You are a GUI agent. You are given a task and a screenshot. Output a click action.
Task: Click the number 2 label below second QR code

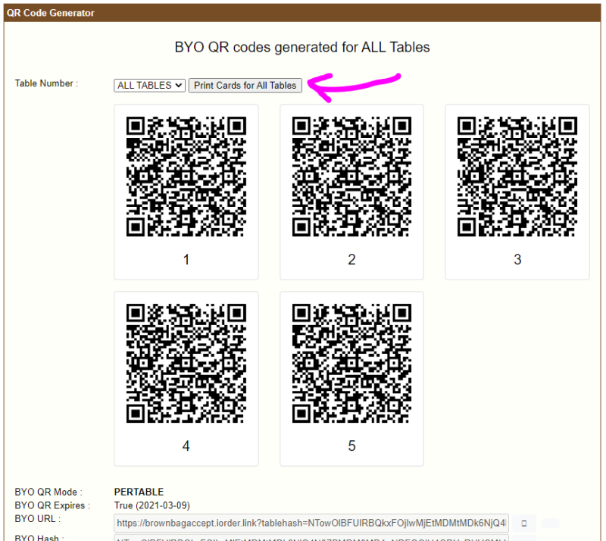(x=351, y=260)
